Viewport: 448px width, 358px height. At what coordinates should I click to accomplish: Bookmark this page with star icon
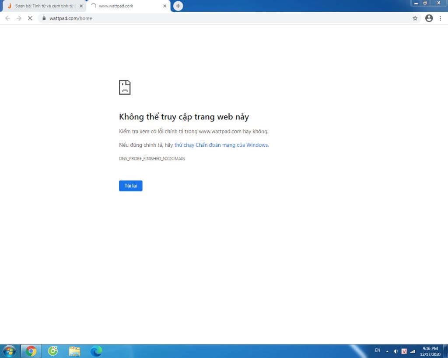click(x=415, y=18)
